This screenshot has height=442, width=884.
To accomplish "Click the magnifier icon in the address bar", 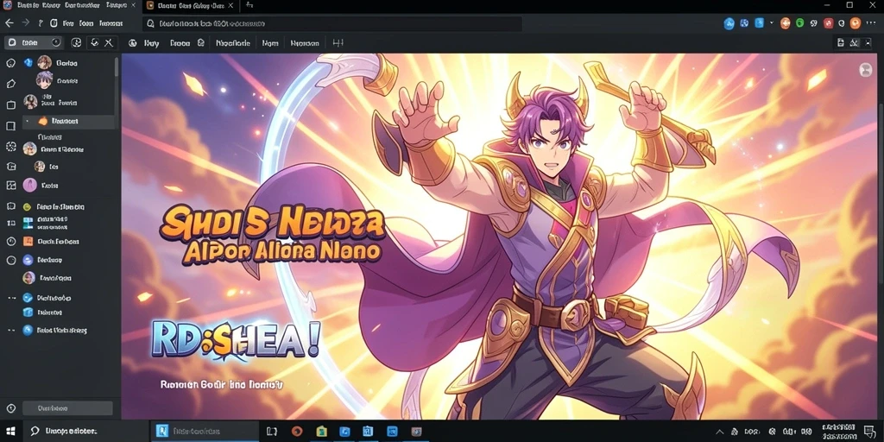I will (x=150, y=23).
